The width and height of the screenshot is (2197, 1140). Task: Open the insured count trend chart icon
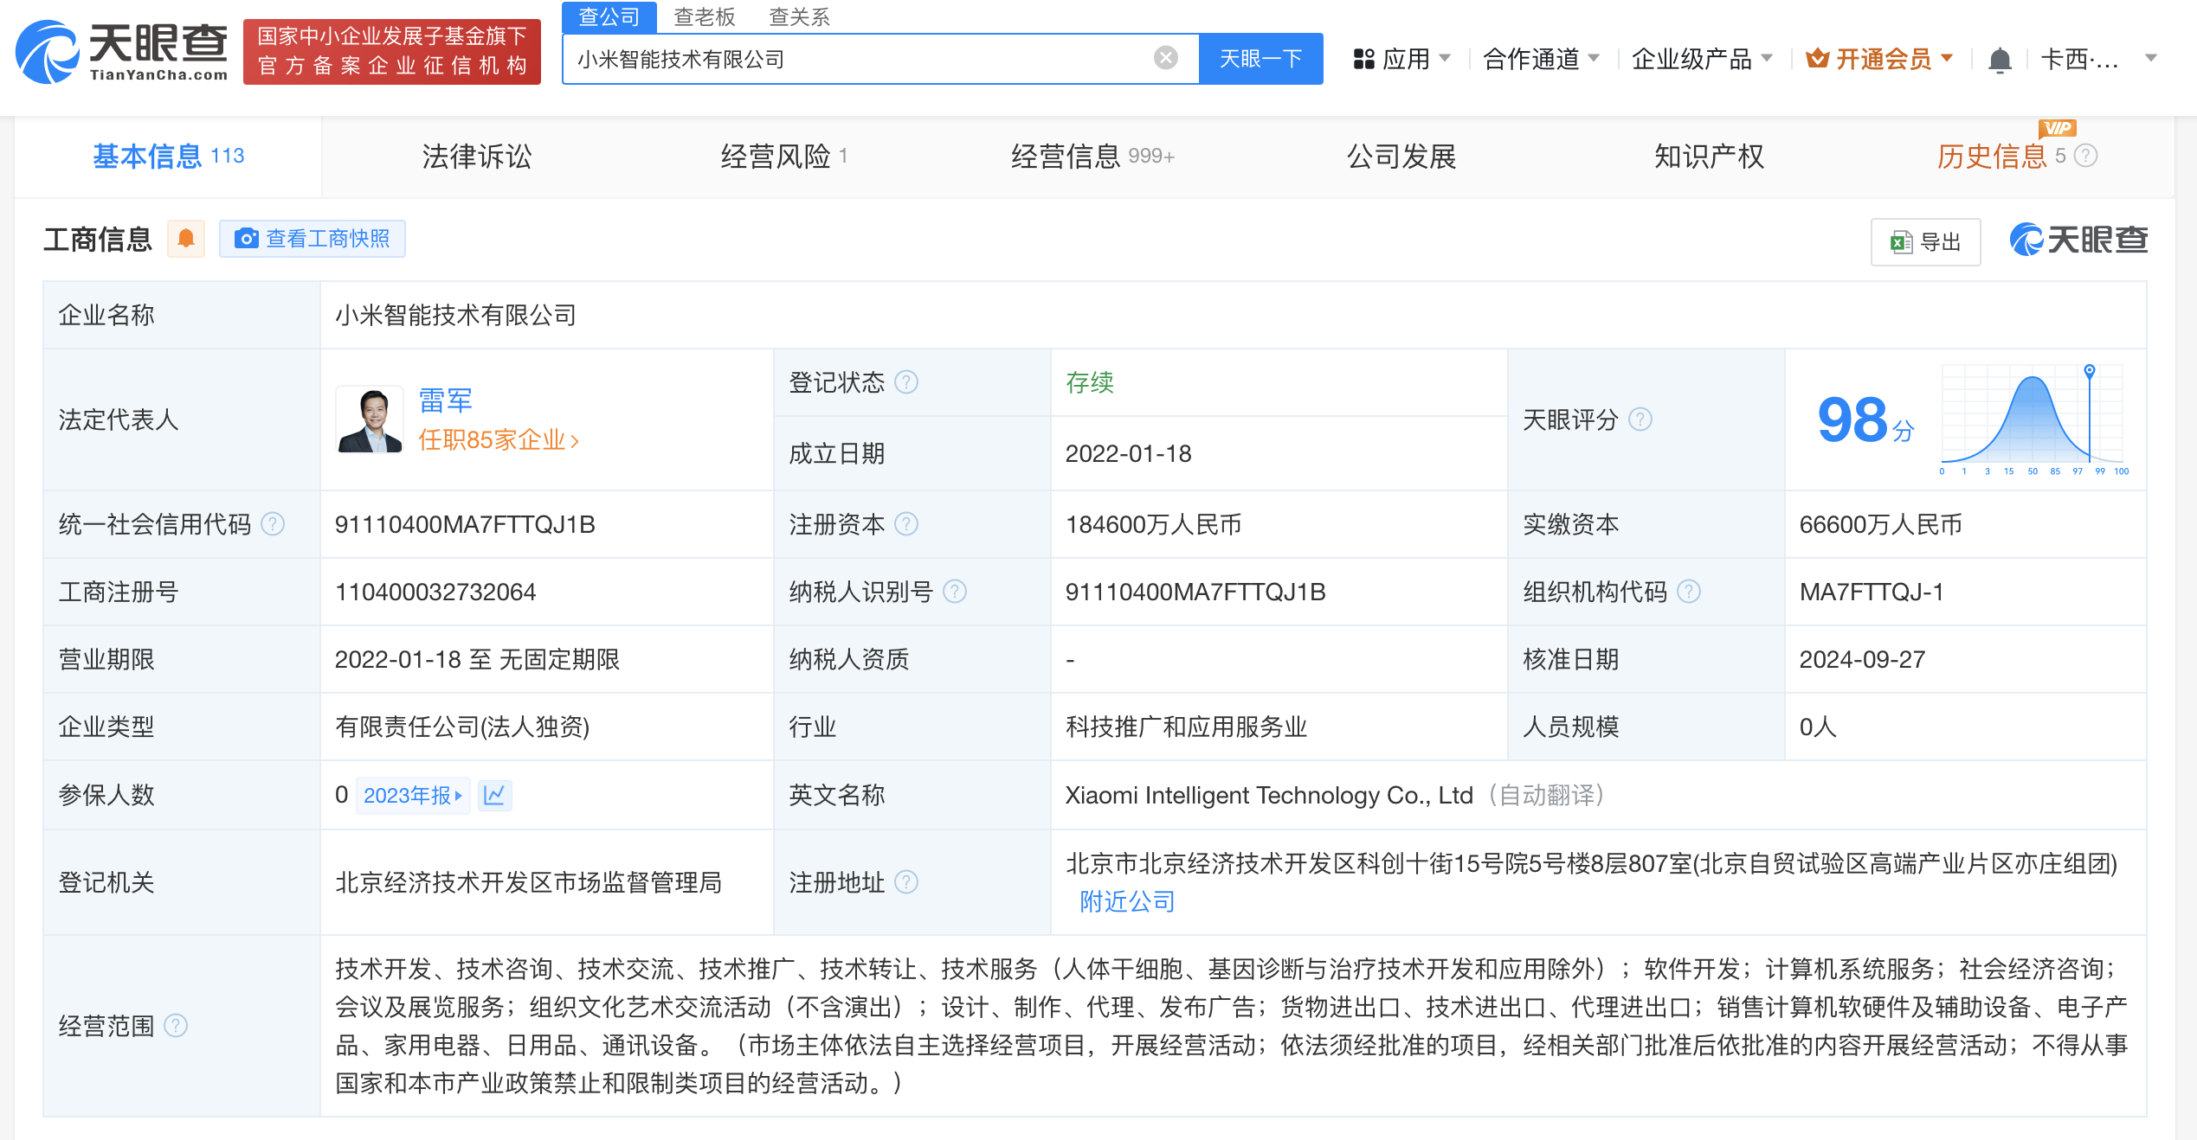[x=494, y=795]
